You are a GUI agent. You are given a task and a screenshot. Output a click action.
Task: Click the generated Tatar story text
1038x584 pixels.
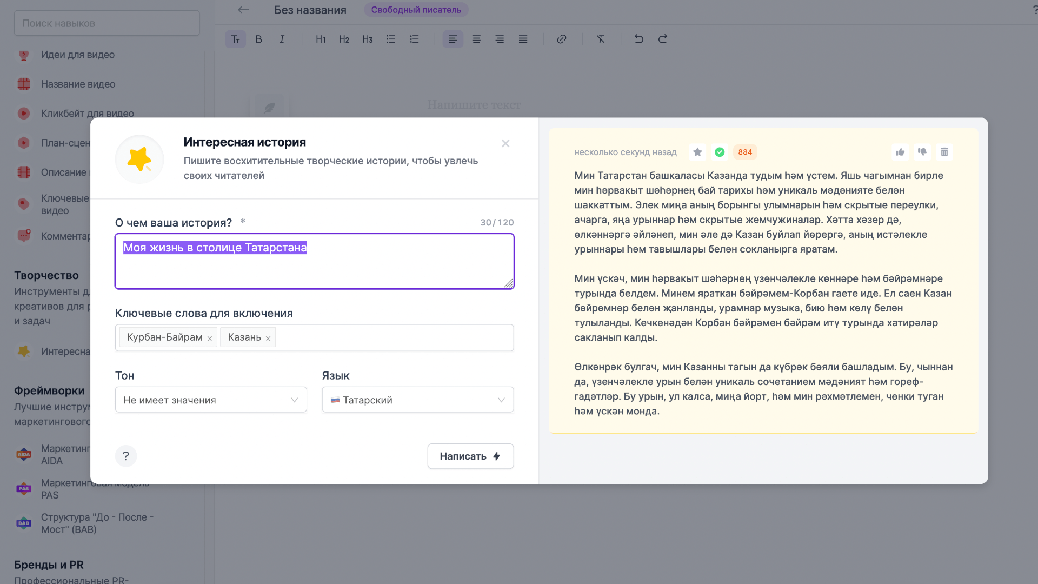(x=763, y=293)
